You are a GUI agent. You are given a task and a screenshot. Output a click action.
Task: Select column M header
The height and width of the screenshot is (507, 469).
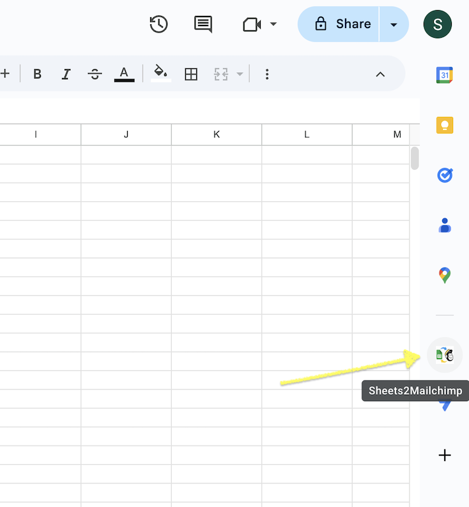click(x=381, y=135)
